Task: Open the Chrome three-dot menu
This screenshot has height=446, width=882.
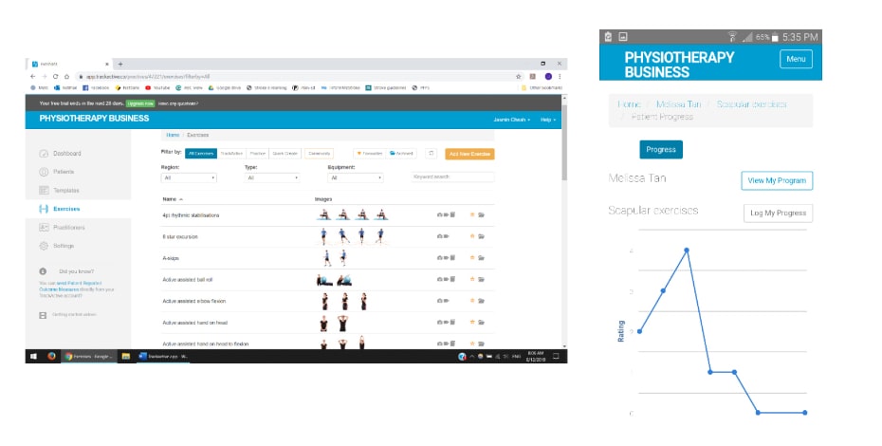Action: tap(560, 76)
